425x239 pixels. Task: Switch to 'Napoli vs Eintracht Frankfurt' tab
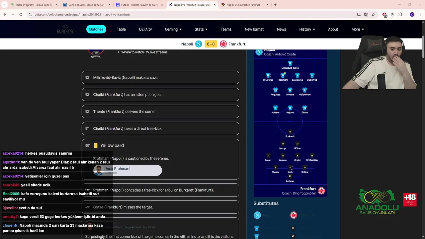[x=244, y=5]
